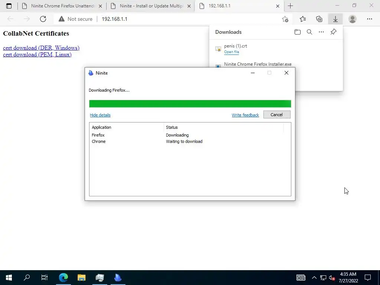Click the Downloading status for Firefox

coord(177,135)
